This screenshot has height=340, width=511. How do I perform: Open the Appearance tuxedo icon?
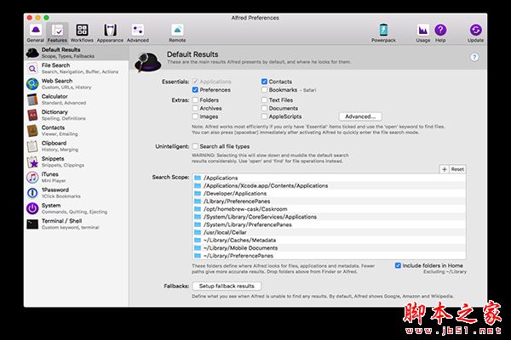[x=110, y=33]
